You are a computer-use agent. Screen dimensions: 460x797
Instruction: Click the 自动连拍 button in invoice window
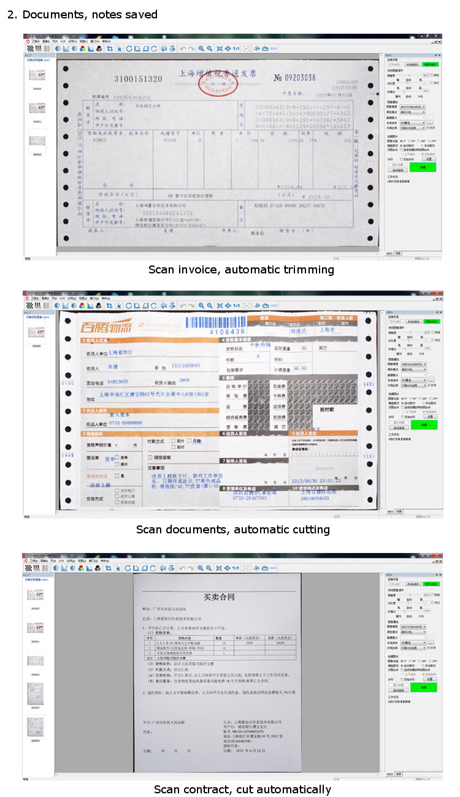click(398, 170)
